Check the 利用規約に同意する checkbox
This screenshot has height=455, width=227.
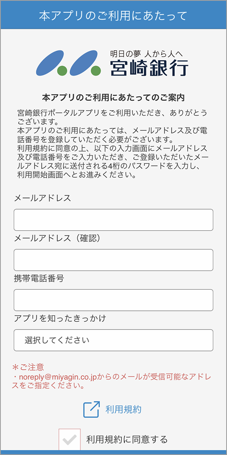[x=69, y=439]
